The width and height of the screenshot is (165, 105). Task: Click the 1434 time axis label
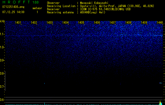pyautogui.click(x=66, y=23)
